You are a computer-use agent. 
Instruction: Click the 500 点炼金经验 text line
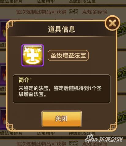pos(62,144)
